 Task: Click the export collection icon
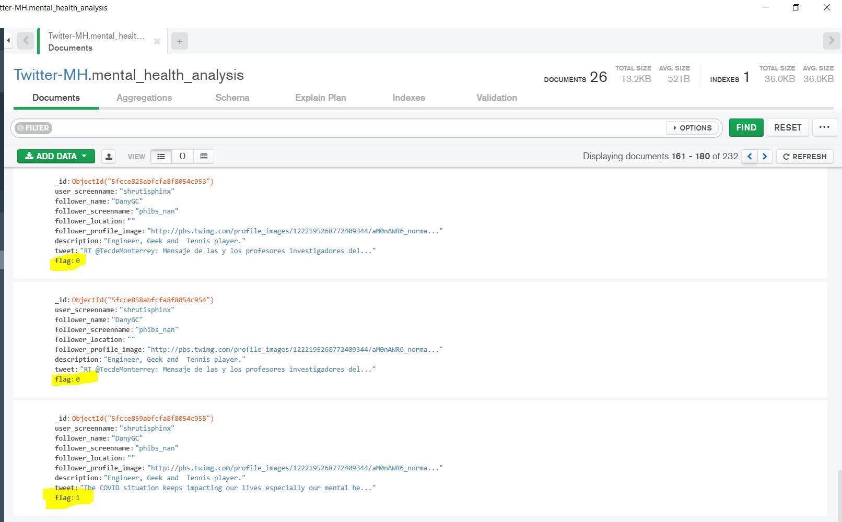coord(109,156)
